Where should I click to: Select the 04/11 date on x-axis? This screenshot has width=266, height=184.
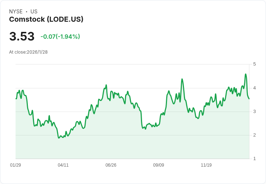(63, 165)
